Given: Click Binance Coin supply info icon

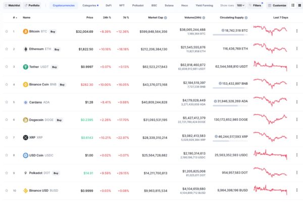Looking at the screenshot, I should [x=220, y=83].
